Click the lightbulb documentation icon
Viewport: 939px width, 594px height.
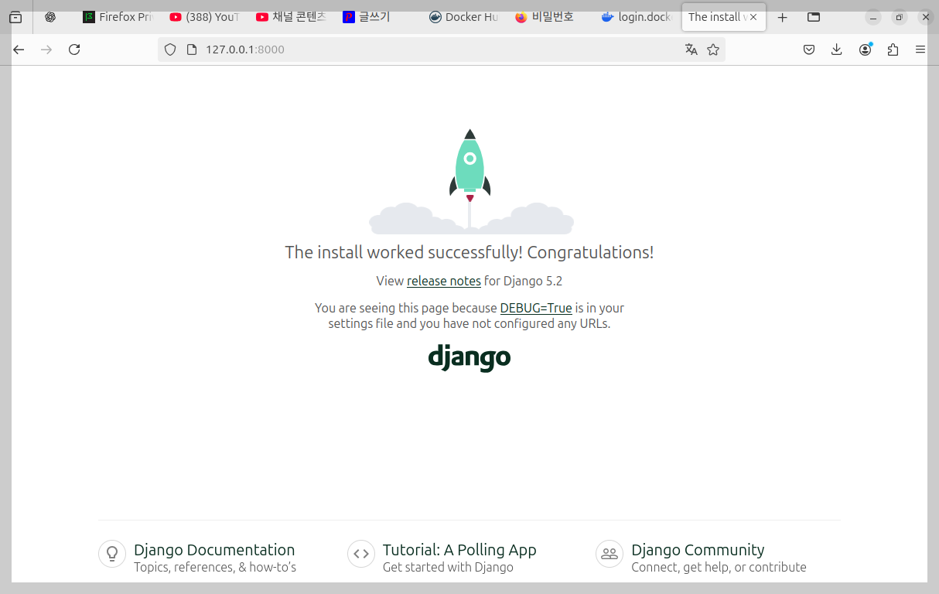(112, 554)
